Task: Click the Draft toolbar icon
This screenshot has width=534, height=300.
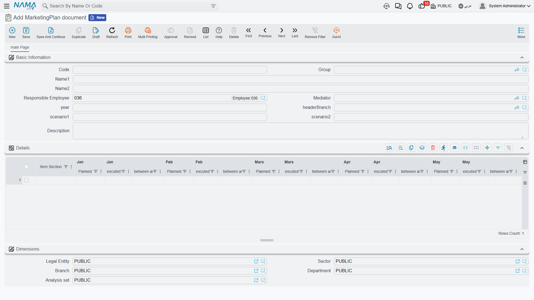Action: 96,30
